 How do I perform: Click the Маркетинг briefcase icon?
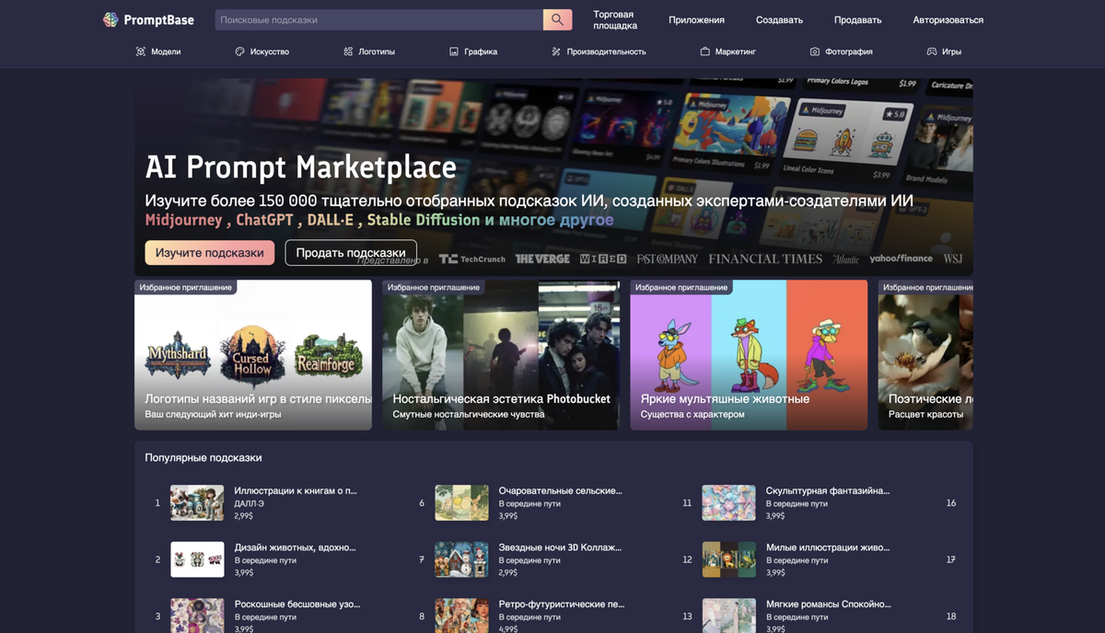click(704, 52)
